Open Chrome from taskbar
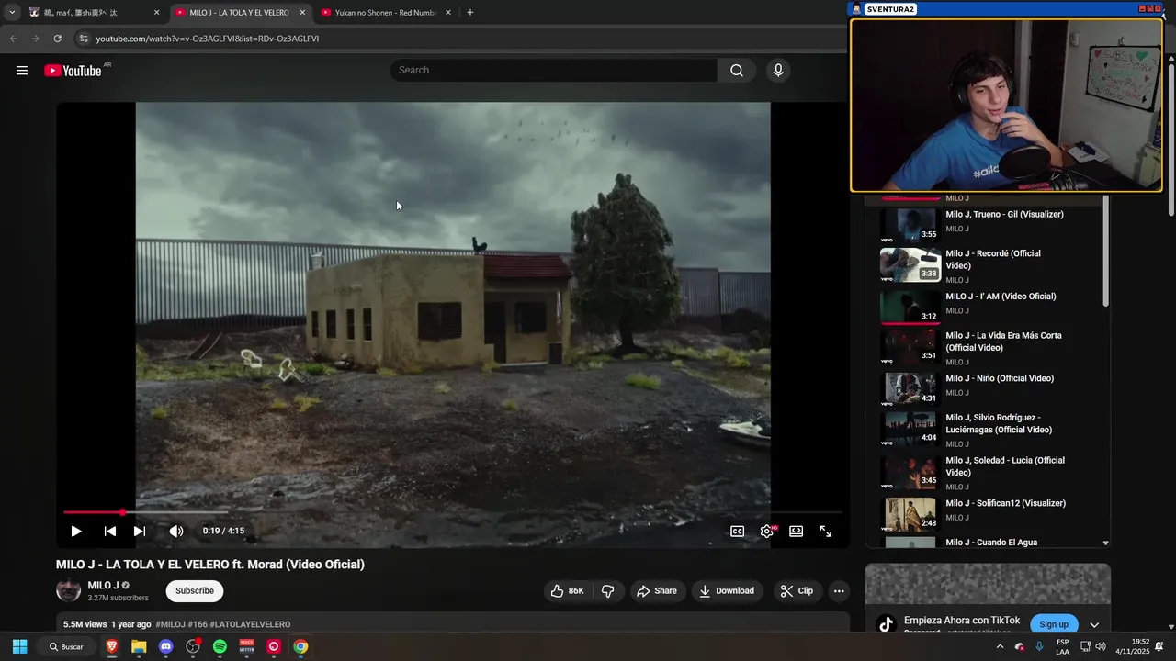Screen dimensions: 1176x661 coord(300,646)
